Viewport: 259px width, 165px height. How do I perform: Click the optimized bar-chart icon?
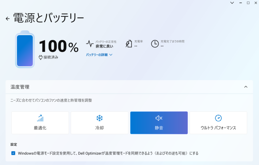[x=40, y=118]
